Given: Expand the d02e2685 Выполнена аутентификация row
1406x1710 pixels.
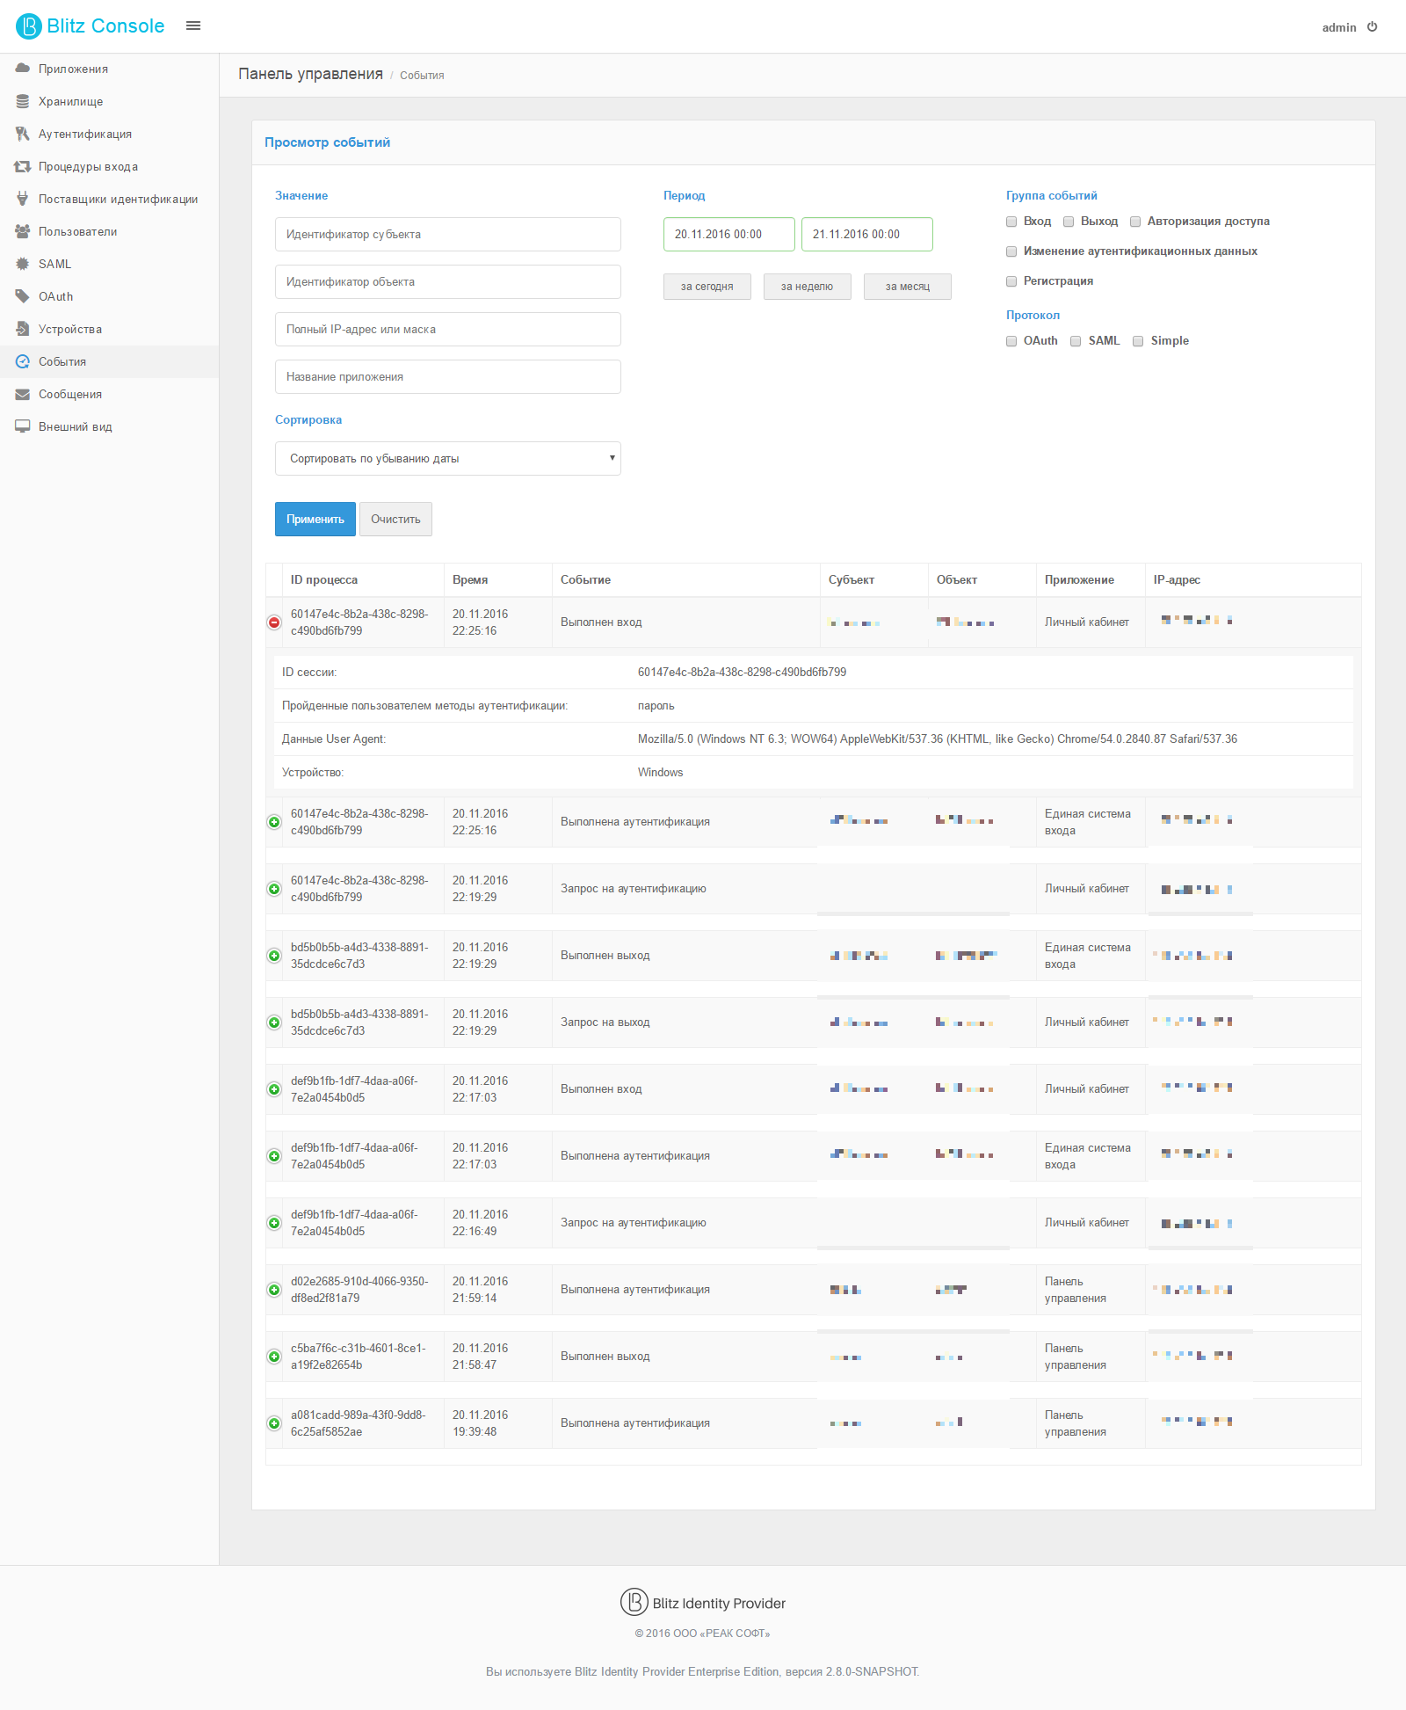Looking at the screenshot, I should (274, 1290).
